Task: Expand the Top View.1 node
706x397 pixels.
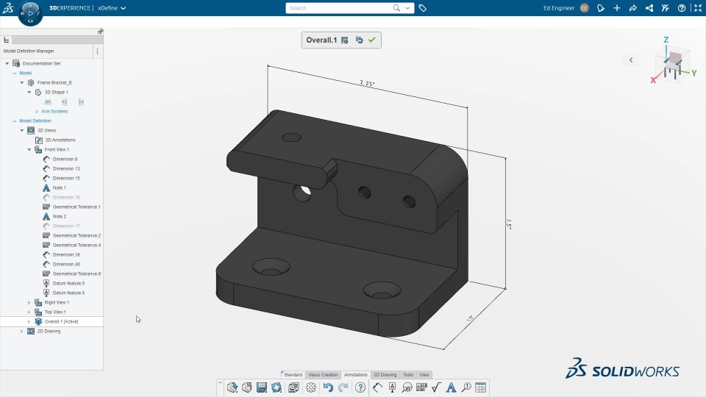Action: 29,312
